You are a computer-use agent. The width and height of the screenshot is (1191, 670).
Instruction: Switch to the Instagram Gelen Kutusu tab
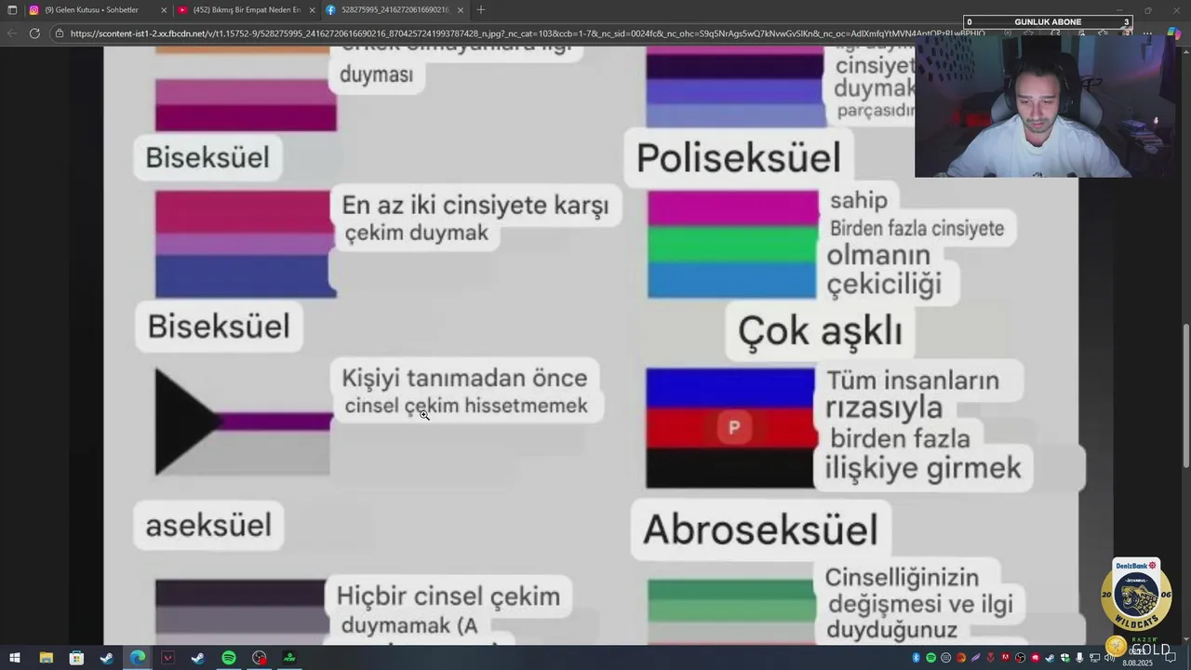(x=98, y=9)
